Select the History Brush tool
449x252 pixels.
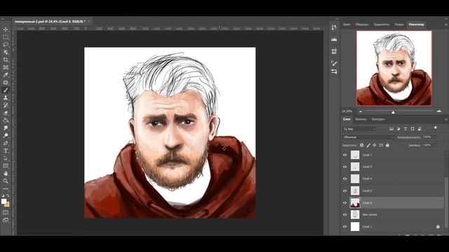click(x=6, y=105)
